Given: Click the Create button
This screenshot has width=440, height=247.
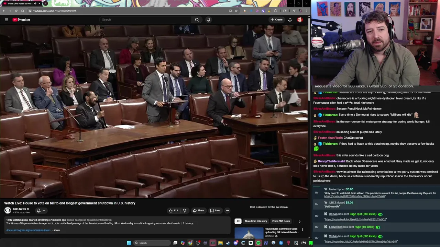Looking at the screenshot, I should point(276,20).
